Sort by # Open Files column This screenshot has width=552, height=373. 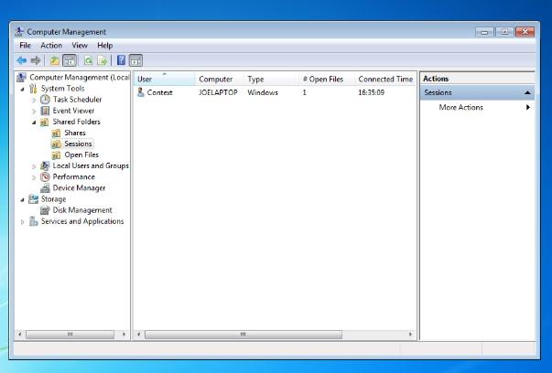click(327, 80)
